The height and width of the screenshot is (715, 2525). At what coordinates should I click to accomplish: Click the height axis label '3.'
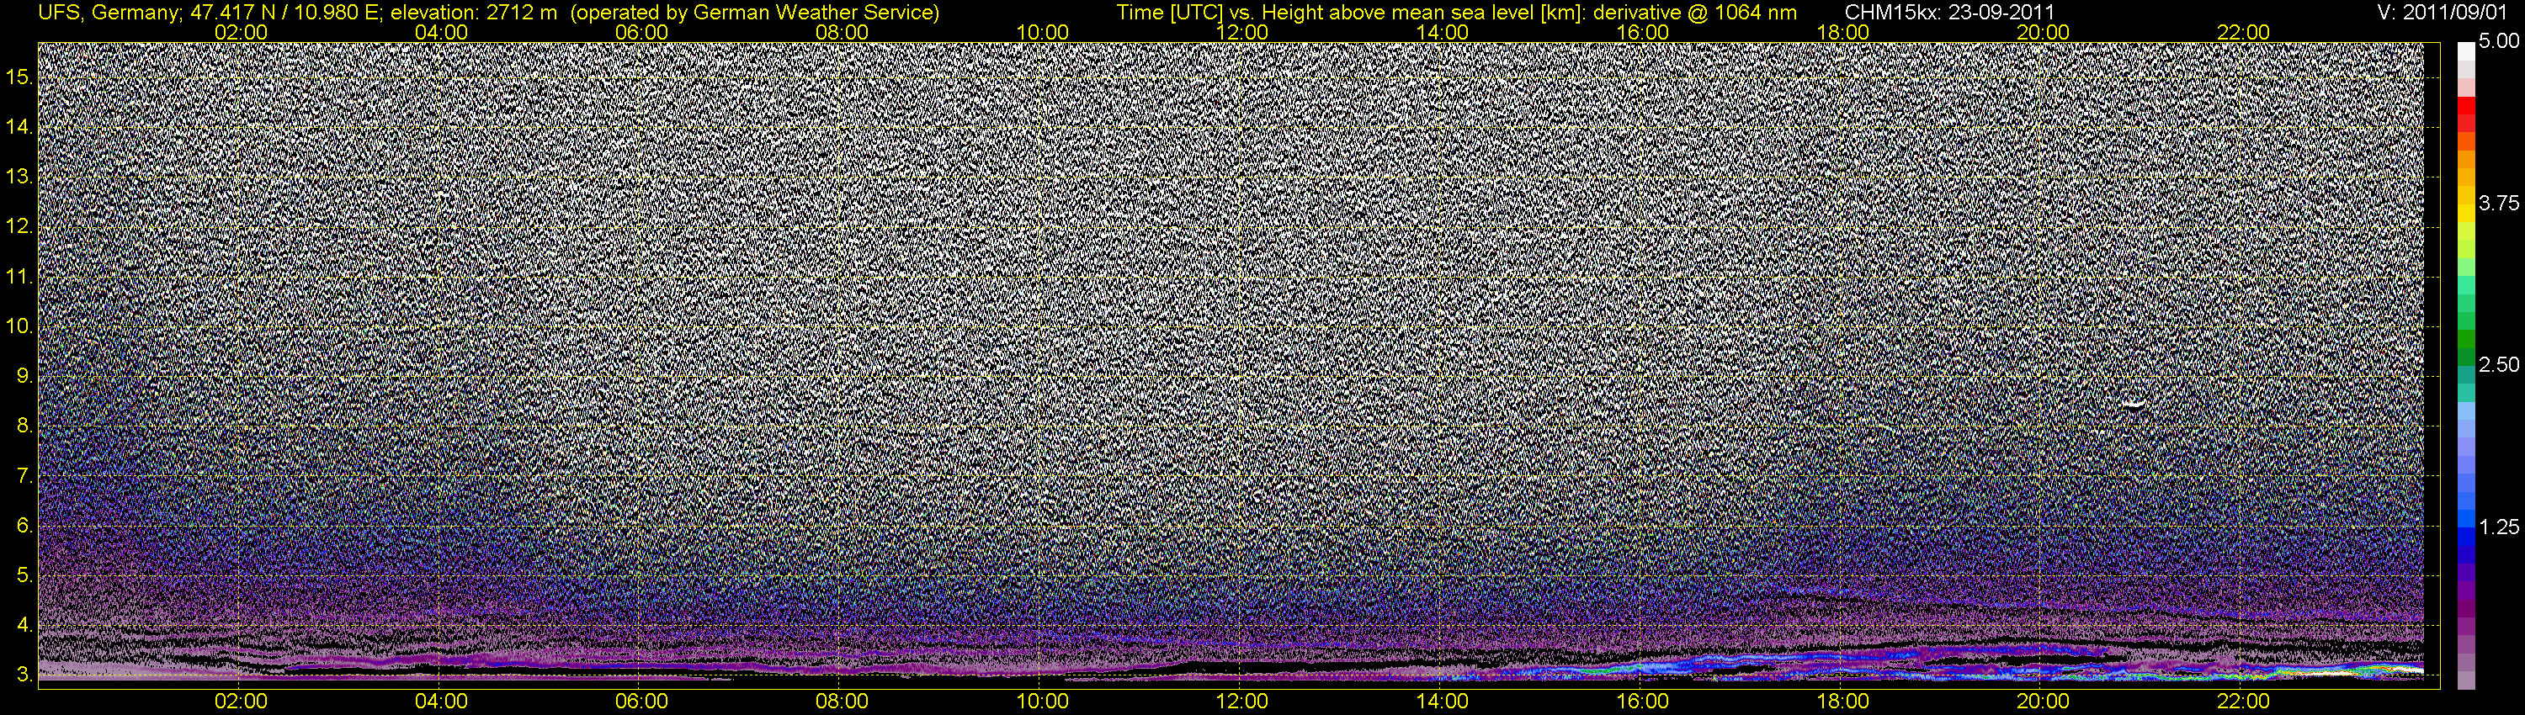pos(24,675)
